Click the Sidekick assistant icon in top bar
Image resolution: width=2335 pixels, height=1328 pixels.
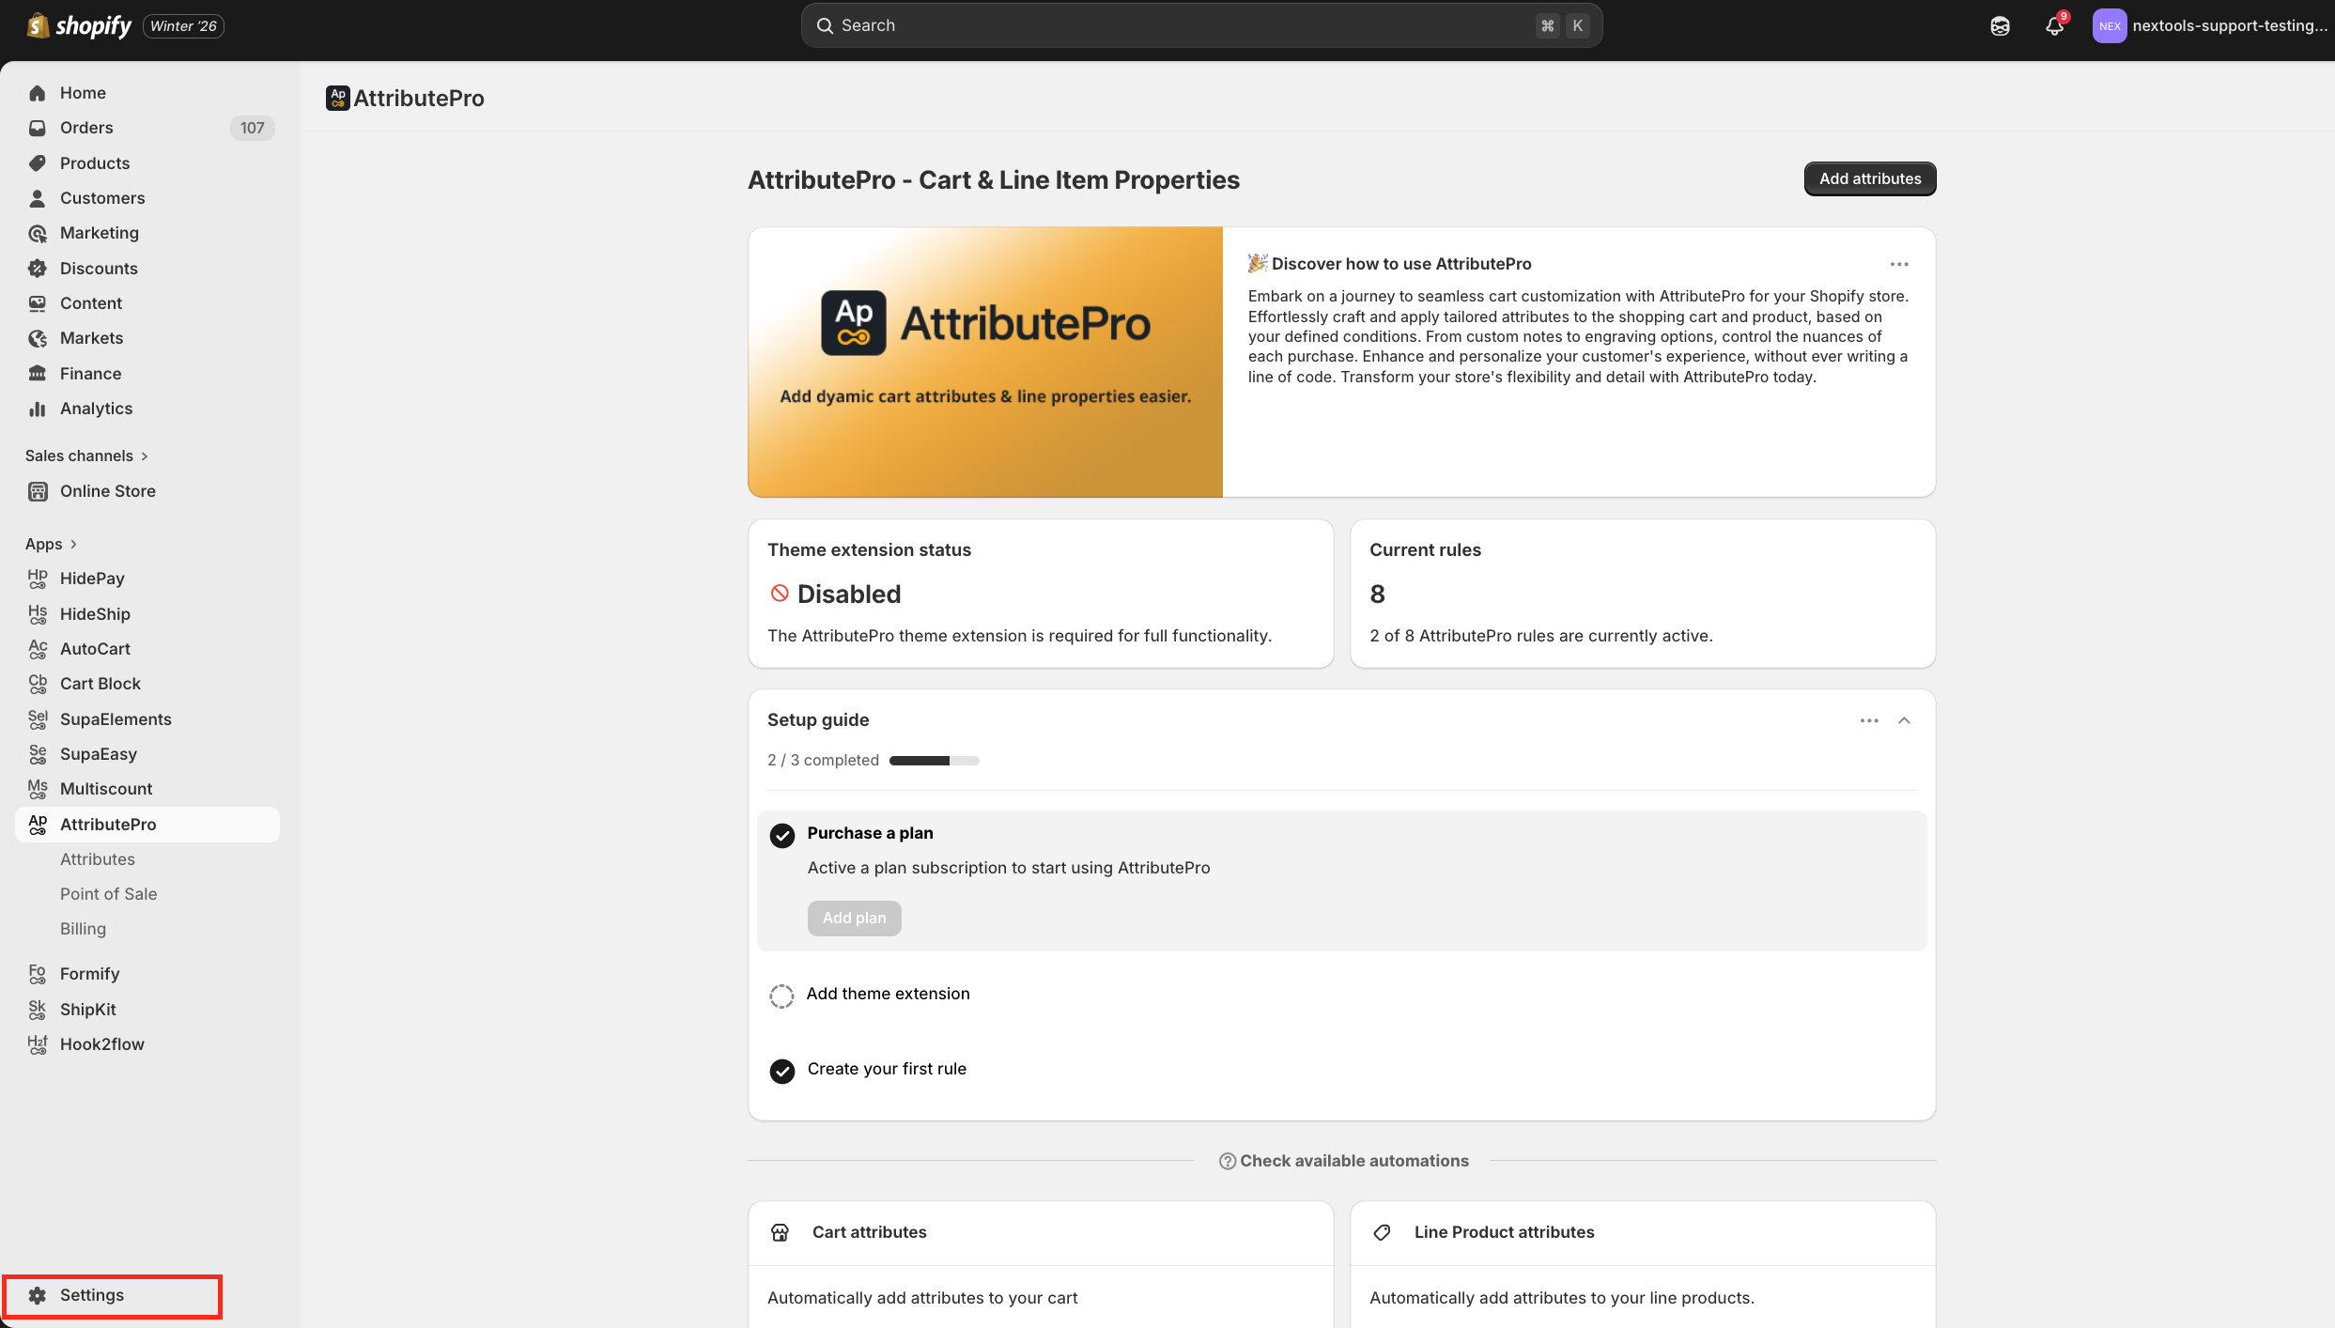pos(2000,26)
